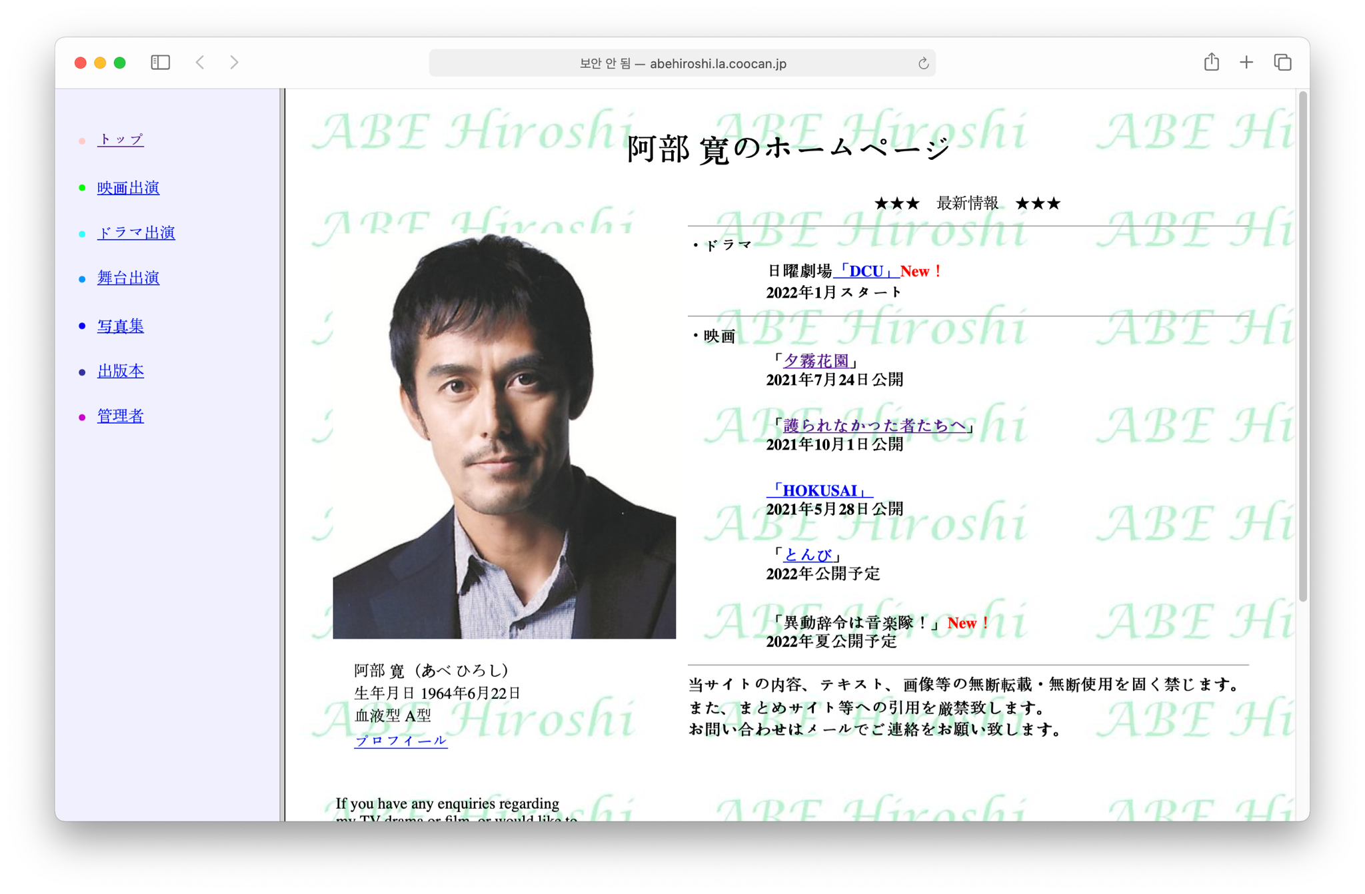The width and height of the screenshot is (1365, 894).
Task: Click the Abe Hiroshi portrait photo
Action: 504,436
